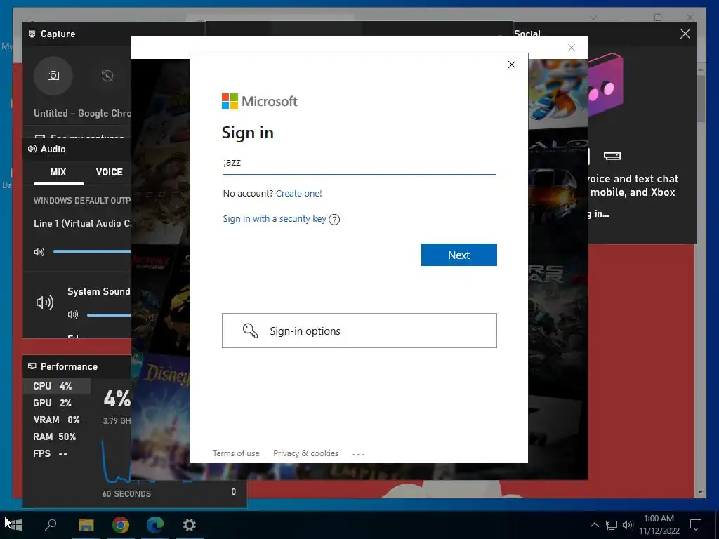Click the clock showing 1:00 AM

[x=659, y=519]
